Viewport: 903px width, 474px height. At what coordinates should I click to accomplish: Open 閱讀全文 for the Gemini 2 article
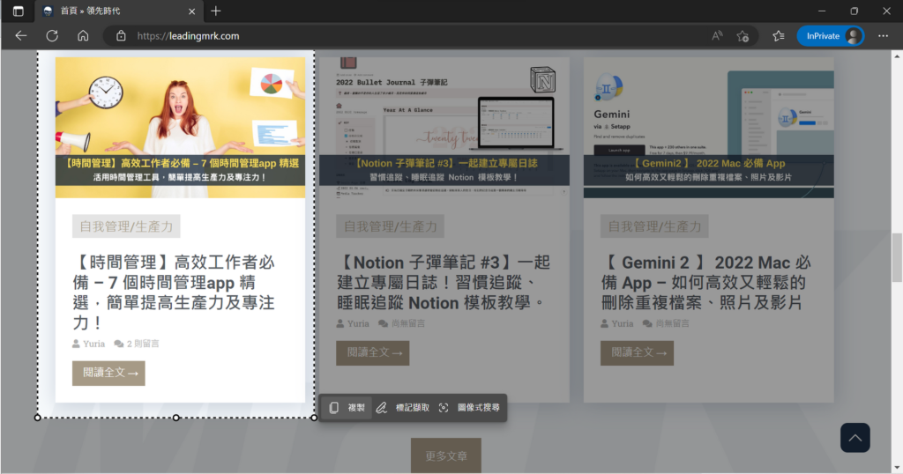[x=637, y=352]
